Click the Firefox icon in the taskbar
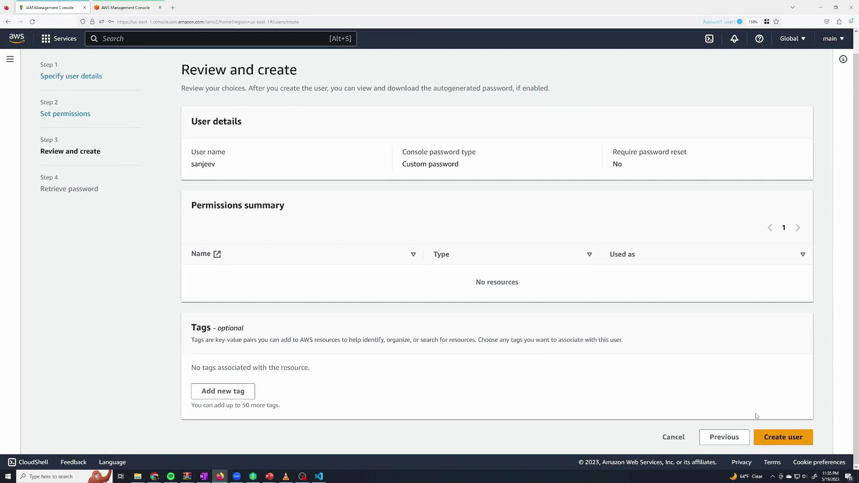The image size is (859, 483). pos(220,476)
